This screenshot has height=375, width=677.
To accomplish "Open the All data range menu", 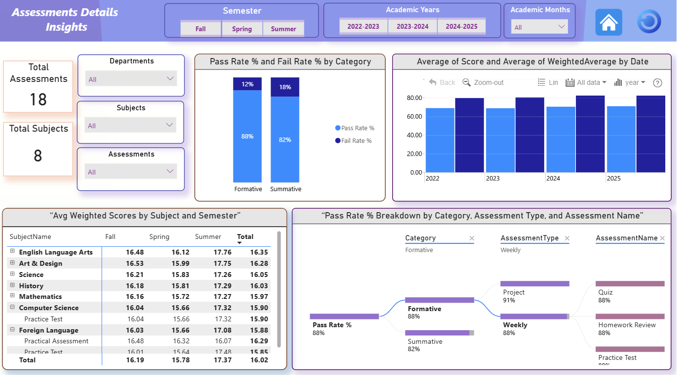I will pyautogui.click(x=586, y=82).
